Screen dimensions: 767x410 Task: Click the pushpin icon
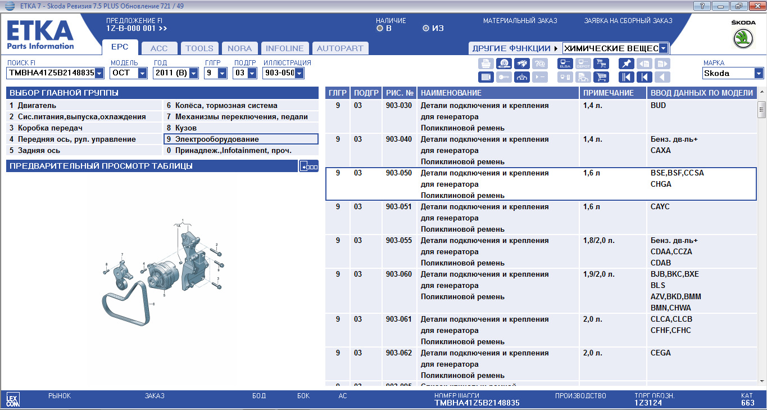627,64
